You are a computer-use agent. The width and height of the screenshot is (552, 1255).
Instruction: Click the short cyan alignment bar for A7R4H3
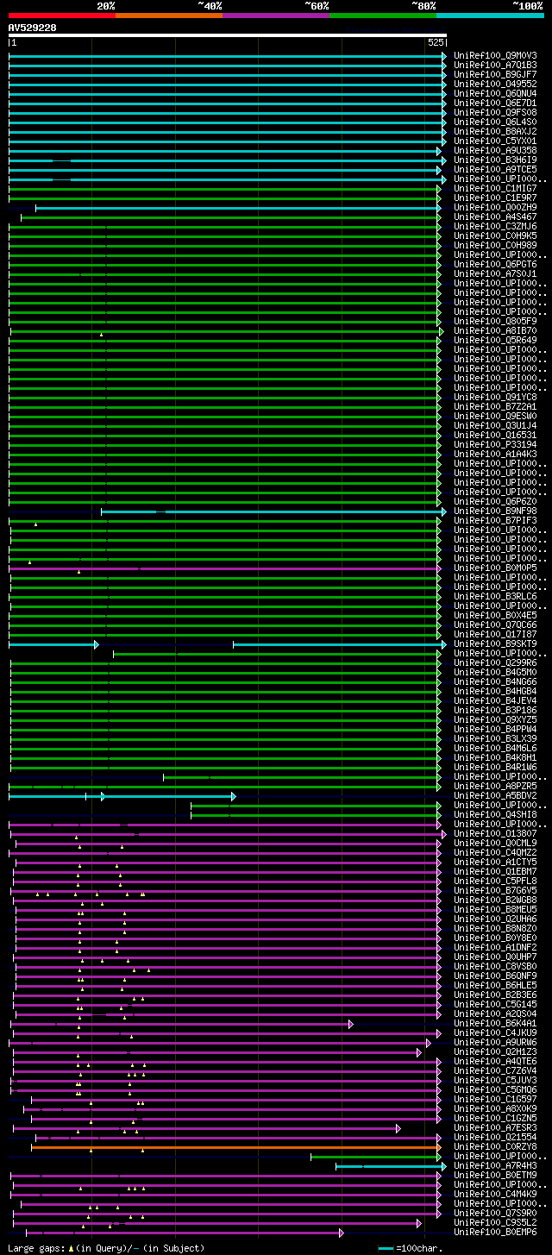click(390, 1166)
